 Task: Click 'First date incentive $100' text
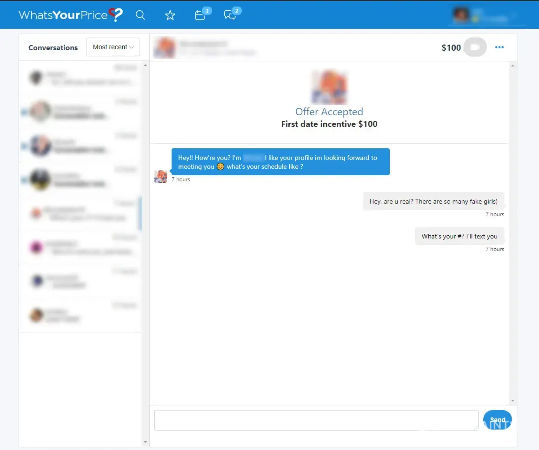click(329, 124)
